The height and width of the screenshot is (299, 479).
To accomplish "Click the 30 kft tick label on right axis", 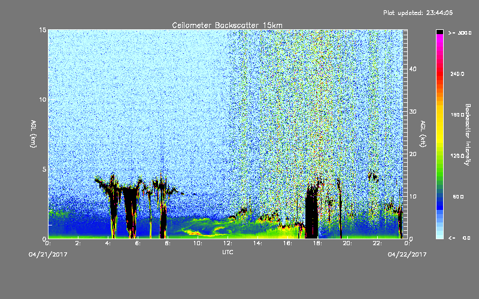I will point(413,111).
